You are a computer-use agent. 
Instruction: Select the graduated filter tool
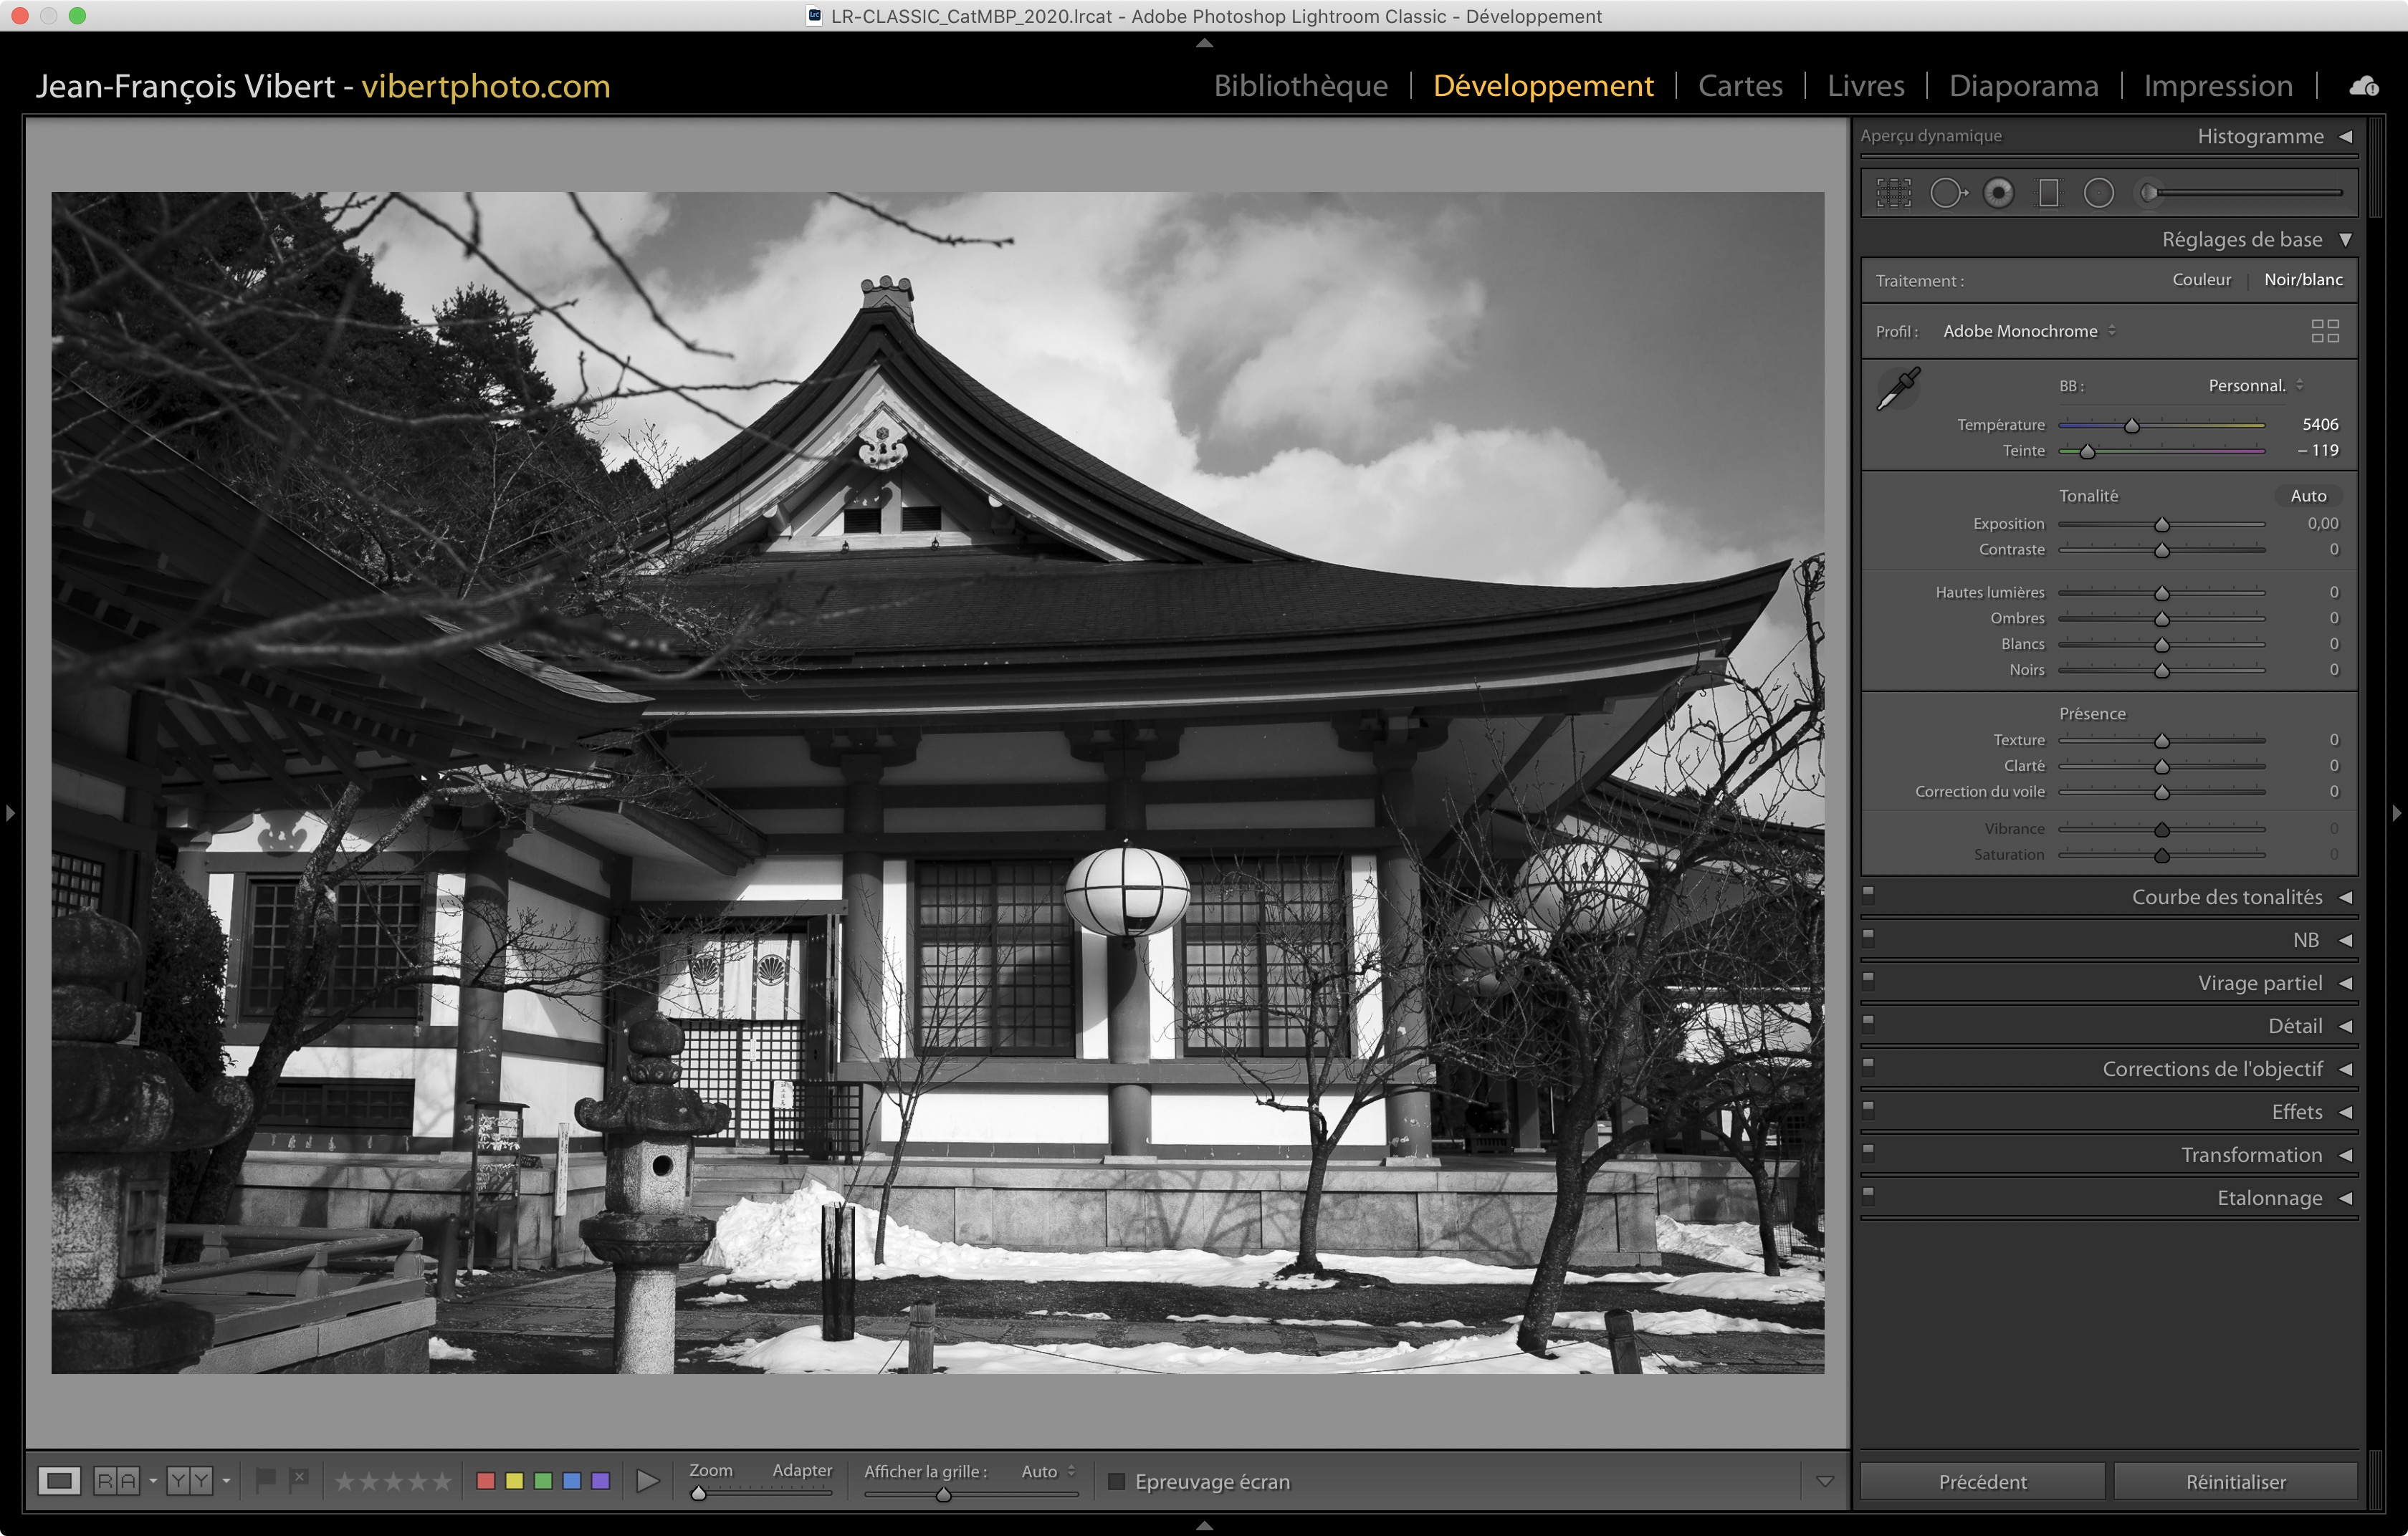coord(2048,193)
